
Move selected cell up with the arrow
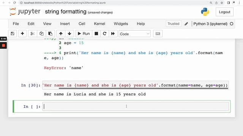click(x=61, y=34)
